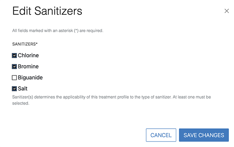The height and width of the screenshot is (147, 234).
Task: Click the CANCEL button
Action: (x=161, y=135)
